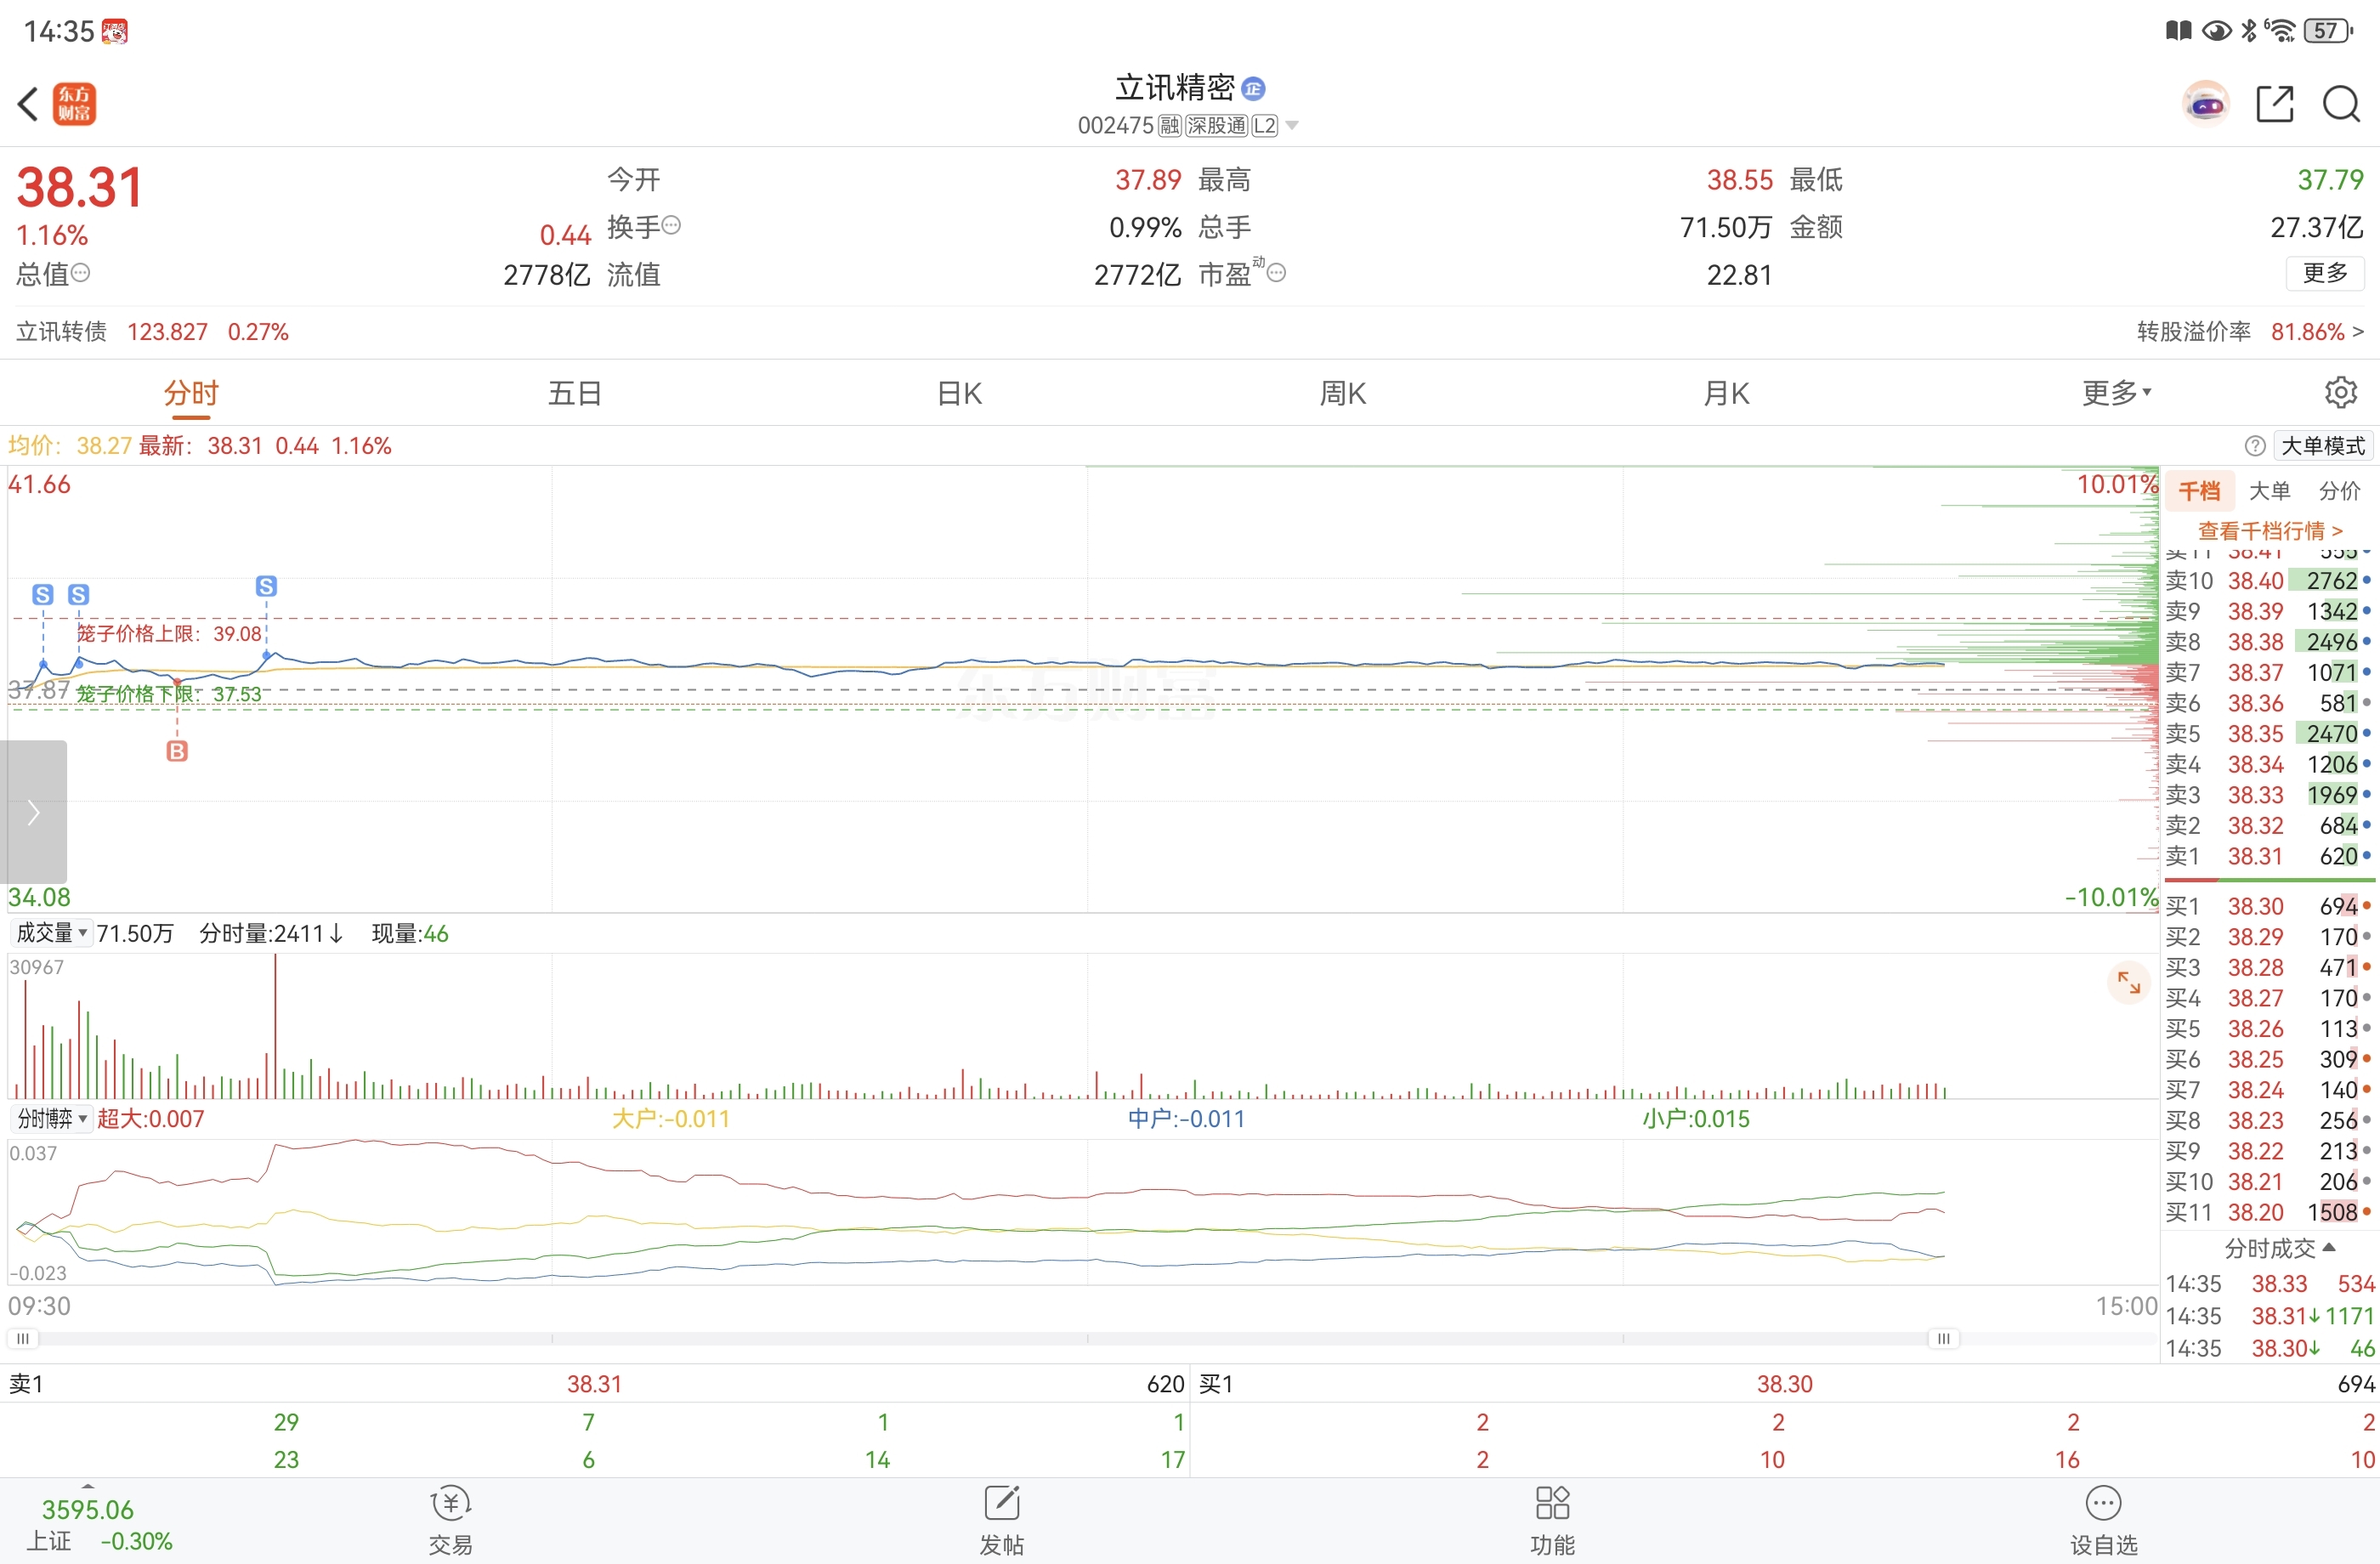This screenshot has height=1564, width=2380.
Task: Select the 大单 tab in order panel
Action: tap(2269, 491)
